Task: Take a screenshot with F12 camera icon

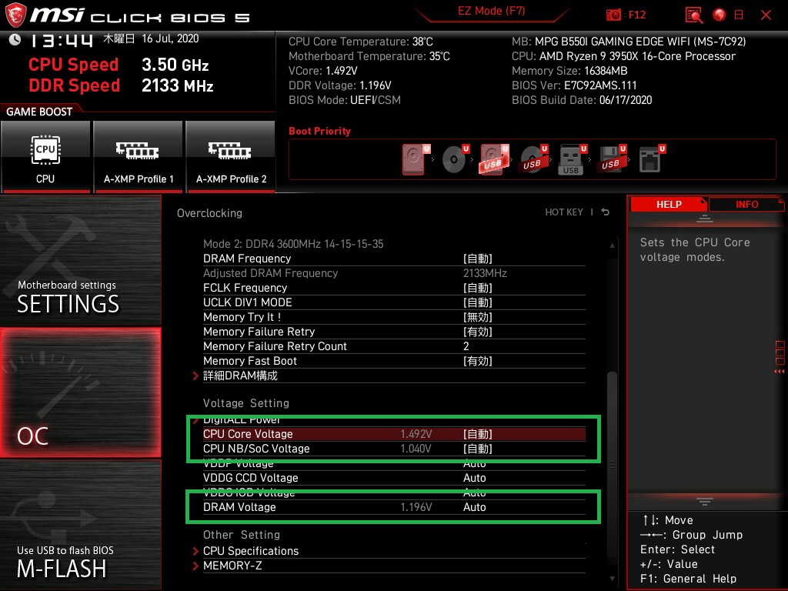Action: (613, 15)
